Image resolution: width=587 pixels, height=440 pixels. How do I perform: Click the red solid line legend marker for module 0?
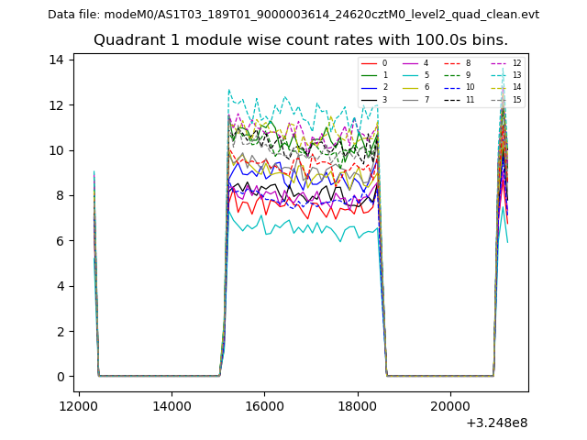pyautogui.click(x=370, y=63)
